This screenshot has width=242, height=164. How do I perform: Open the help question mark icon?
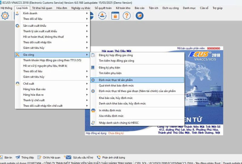pos(127,16)
